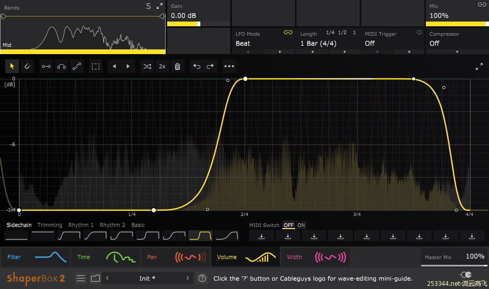Switch to Trimming preset tab
This screenshot has width=489, height=289.
click(x=50, y=225)
